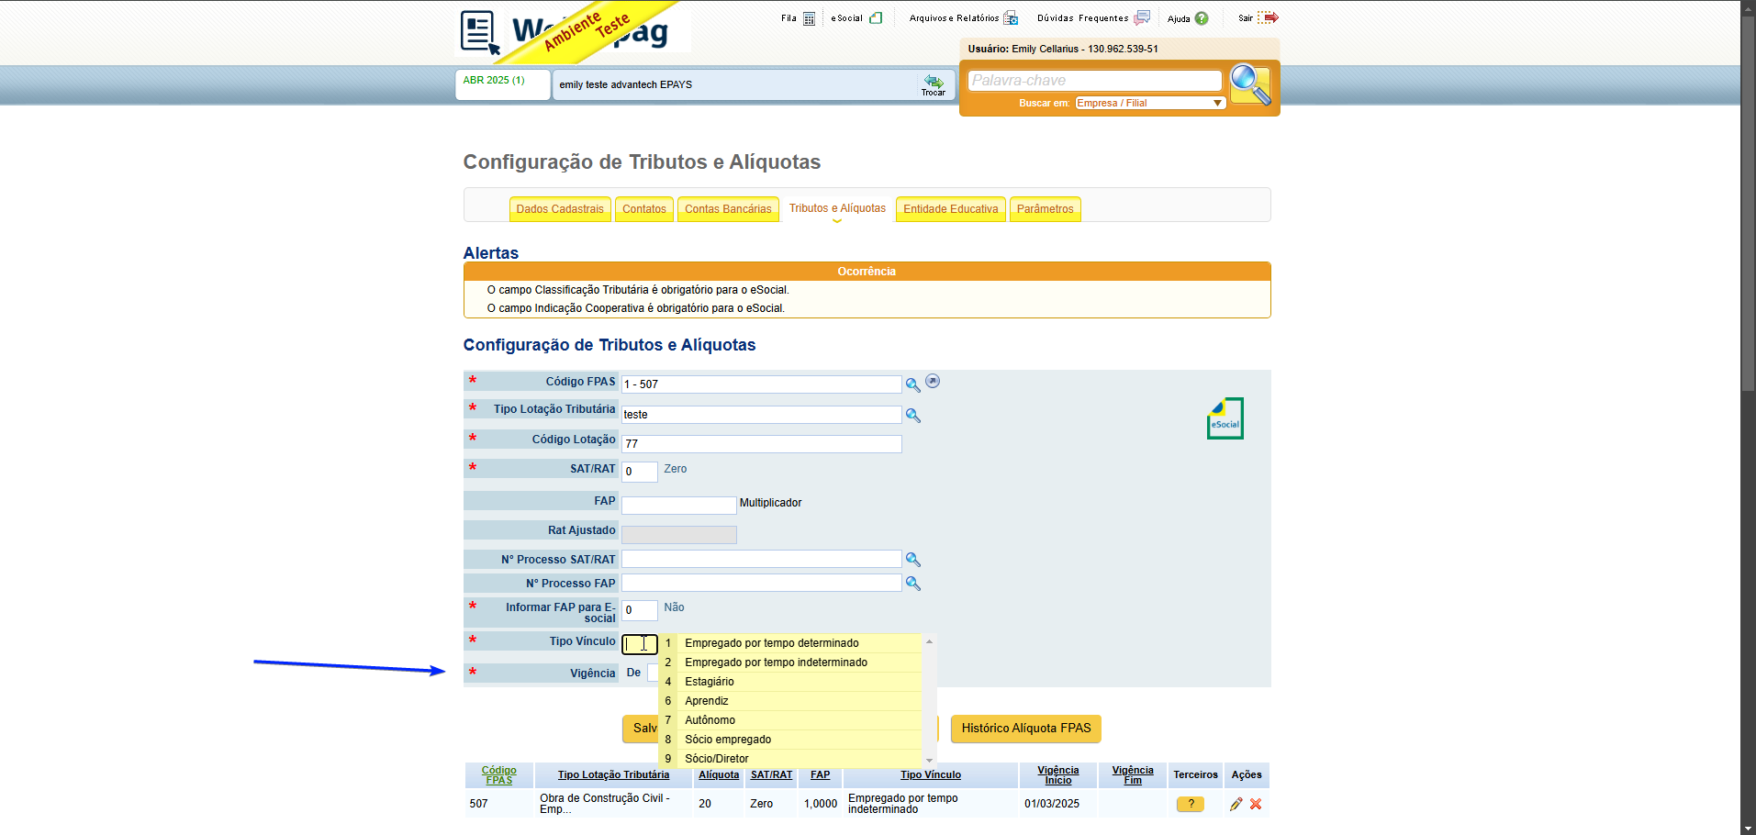The width and height of the screenshot is (1756, 835).
Task: Open the Tipo Lotação Tributária lookup magnifier
Action: click(912, 415)
